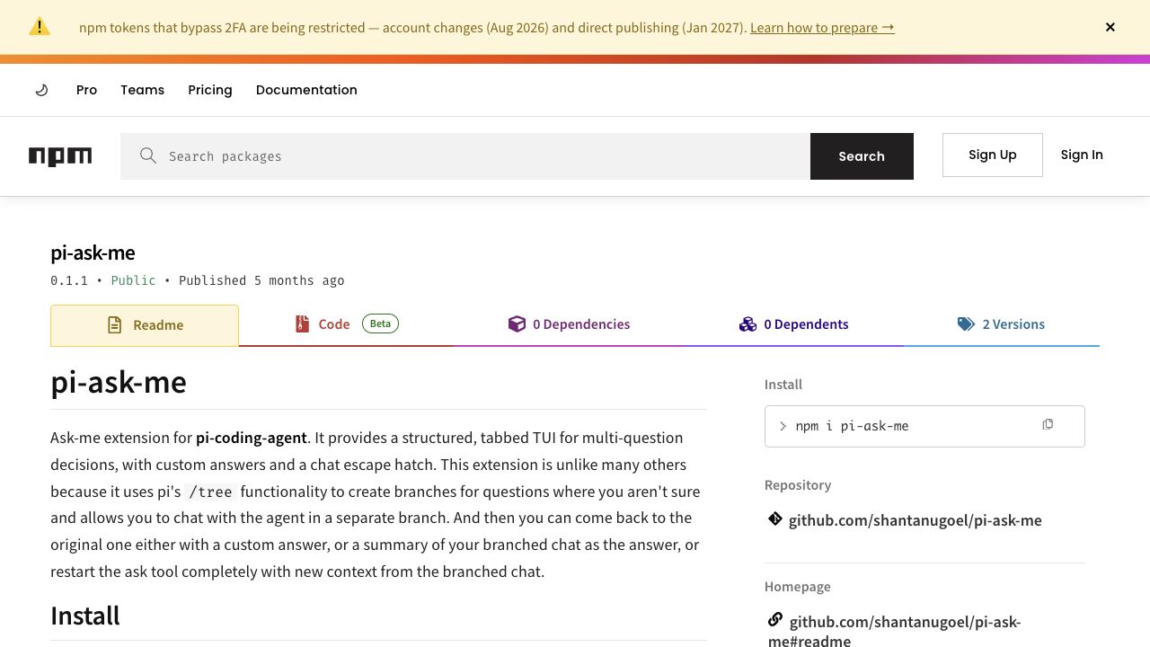1150x647 pixels.
Task: Click the large pi-ask-me readme heading
Action: pyautogui.click(x=119, y=382)
